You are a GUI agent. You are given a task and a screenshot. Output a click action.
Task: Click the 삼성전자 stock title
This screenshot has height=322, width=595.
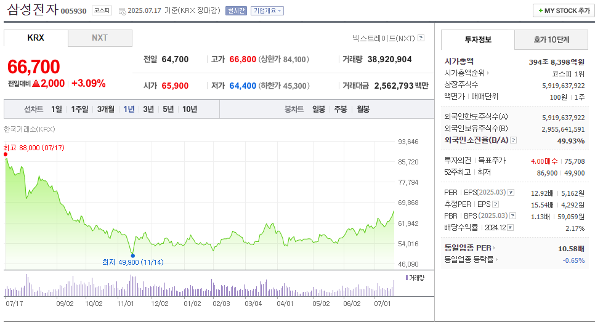[x=33, y=9]
